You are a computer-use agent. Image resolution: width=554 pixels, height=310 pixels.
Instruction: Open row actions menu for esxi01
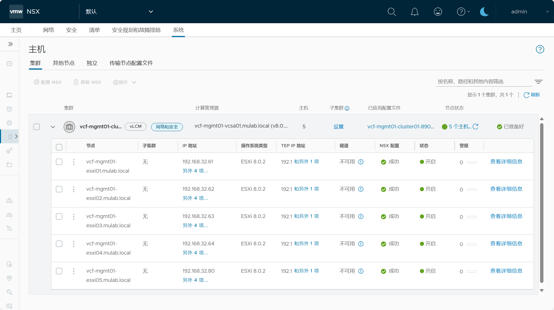click(74, 162)
